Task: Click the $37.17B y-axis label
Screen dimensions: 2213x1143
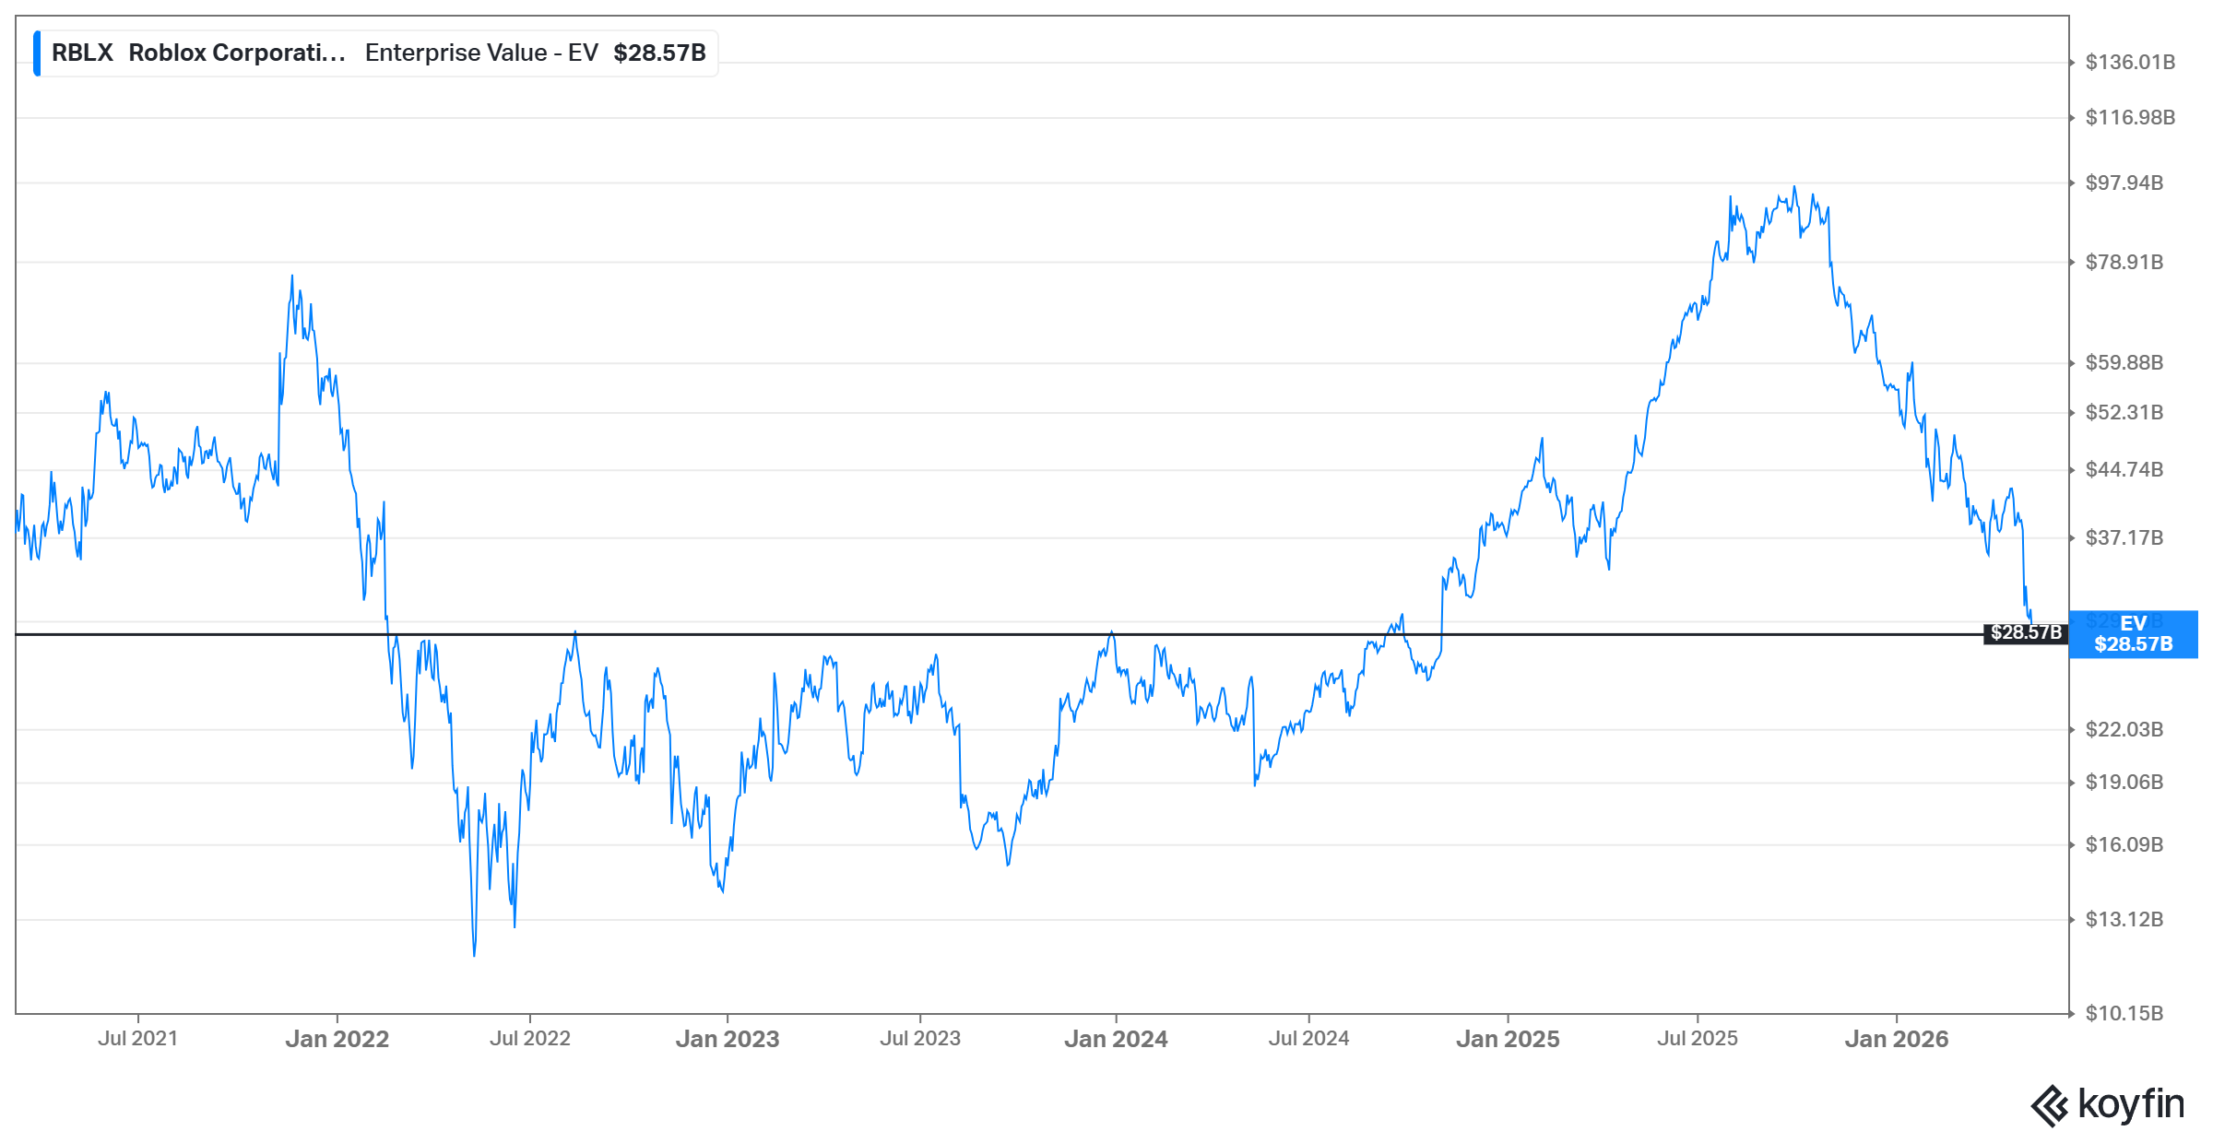Action: pos(2124,537)
